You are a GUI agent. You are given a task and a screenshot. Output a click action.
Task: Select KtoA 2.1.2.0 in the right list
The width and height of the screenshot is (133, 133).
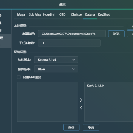coord(95,86)
